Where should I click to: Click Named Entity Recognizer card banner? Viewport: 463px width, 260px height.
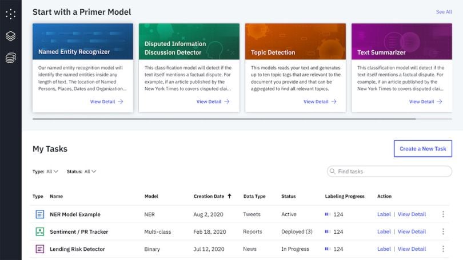pyautogui.click(x=83, y=42)
